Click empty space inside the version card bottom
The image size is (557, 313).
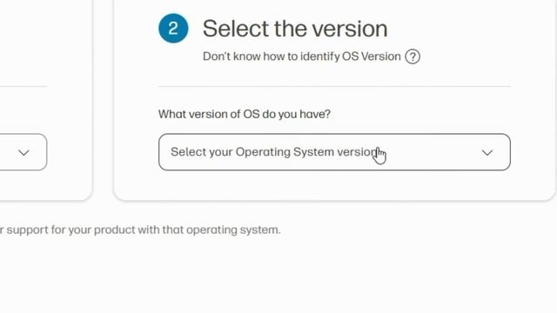334,185
